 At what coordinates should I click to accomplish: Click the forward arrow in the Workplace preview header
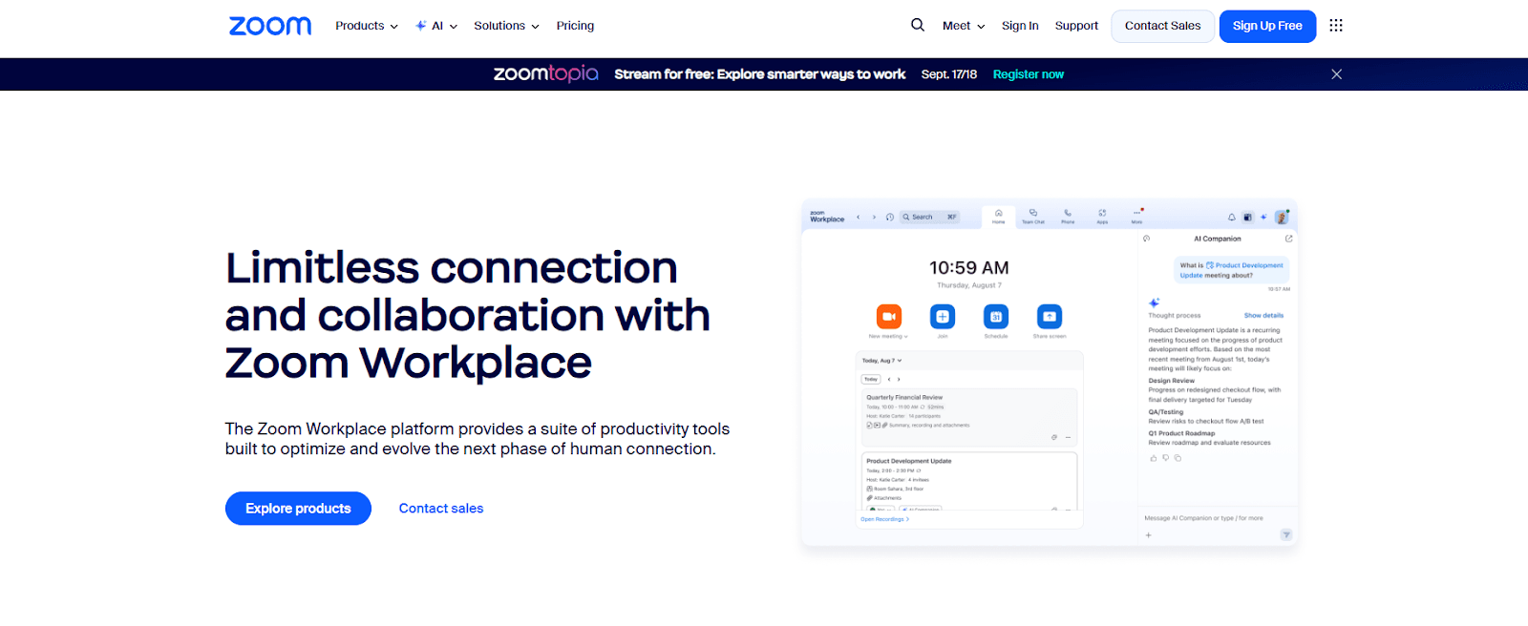pos(874,218)
